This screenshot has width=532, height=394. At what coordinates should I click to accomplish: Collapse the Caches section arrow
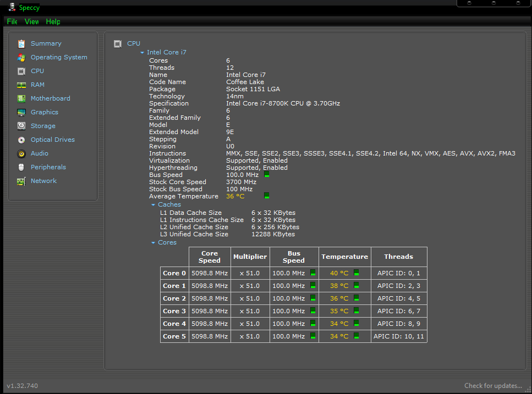pos(153,204)
